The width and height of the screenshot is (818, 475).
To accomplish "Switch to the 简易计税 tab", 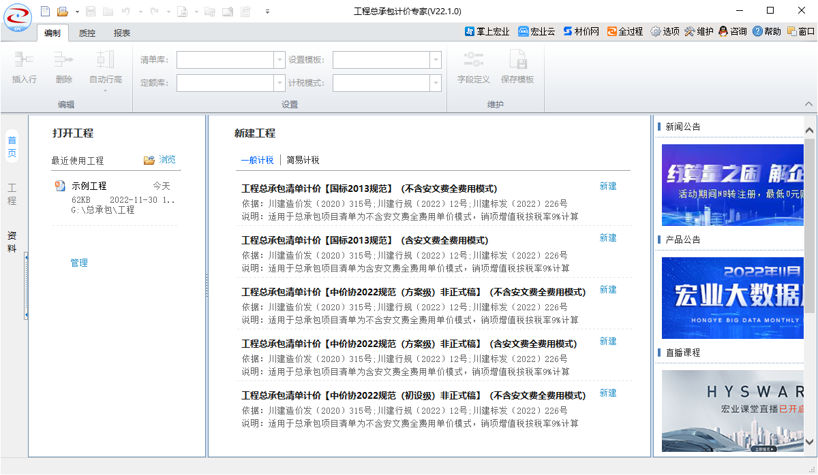I will 303,160.
